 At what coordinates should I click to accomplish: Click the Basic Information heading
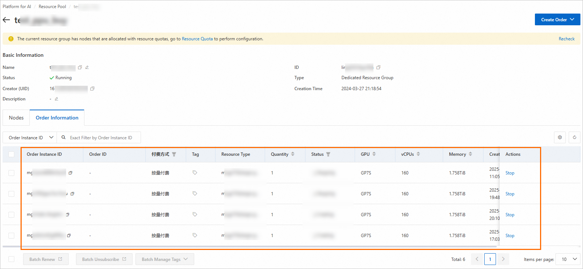(23, 55)
